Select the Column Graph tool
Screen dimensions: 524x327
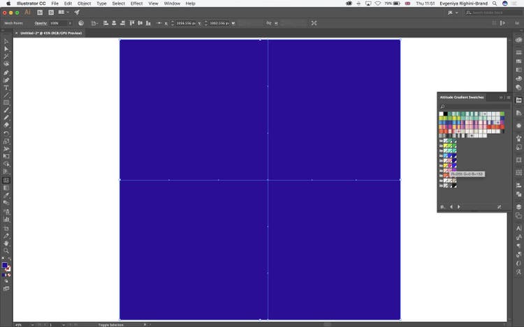click(6, 220)
